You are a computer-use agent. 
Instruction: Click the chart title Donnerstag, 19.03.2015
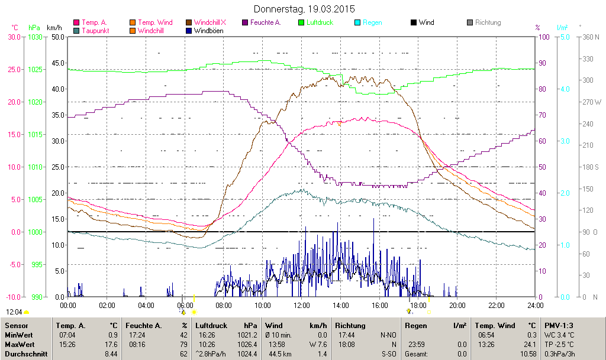click(x=304, y=9)
